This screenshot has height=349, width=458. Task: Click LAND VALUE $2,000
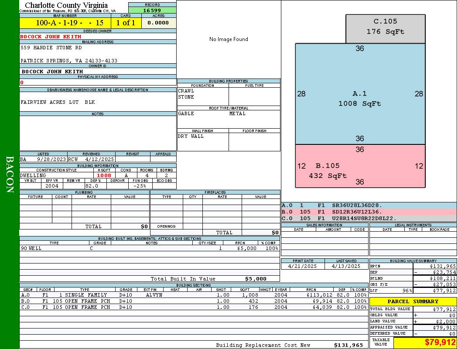click(446, 321)
